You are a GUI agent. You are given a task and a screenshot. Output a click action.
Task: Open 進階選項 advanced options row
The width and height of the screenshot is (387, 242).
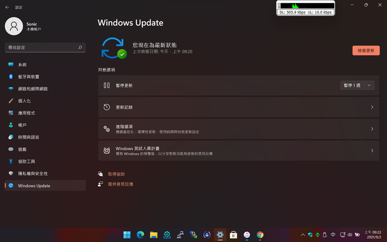click(239, 129)
